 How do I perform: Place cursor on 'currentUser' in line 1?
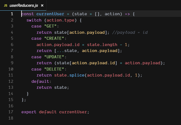(50, 14)
